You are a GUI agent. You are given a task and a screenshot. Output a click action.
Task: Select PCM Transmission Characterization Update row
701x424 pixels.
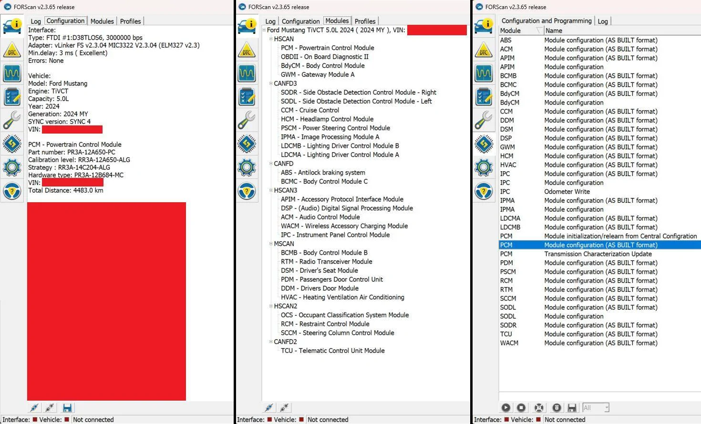pyautogui.click(x=598, y=254)
